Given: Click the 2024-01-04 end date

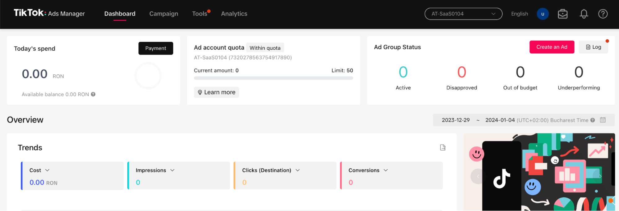Looking at the screenshot, I should 500,120.
